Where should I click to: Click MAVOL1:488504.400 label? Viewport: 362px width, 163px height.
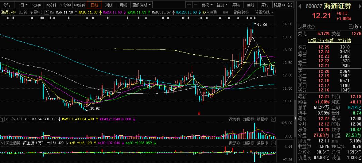[x=78, y=119]
